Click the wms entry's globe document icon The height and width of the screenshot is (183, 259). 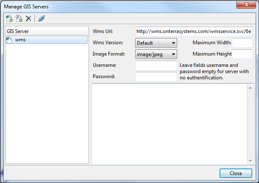(10, 40)
